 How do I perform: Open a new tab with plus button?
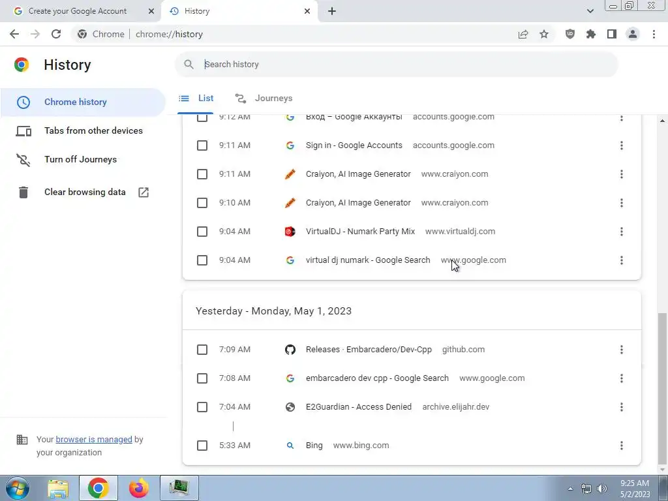coord(332,11)
